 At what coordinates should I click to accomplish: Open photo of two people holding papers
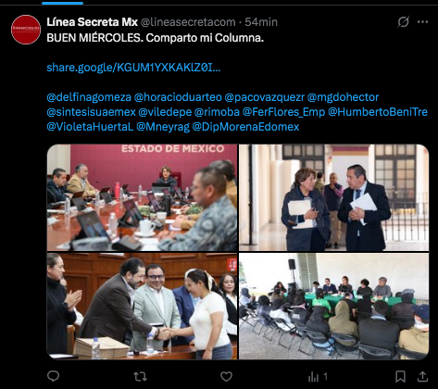coord(334,197)
